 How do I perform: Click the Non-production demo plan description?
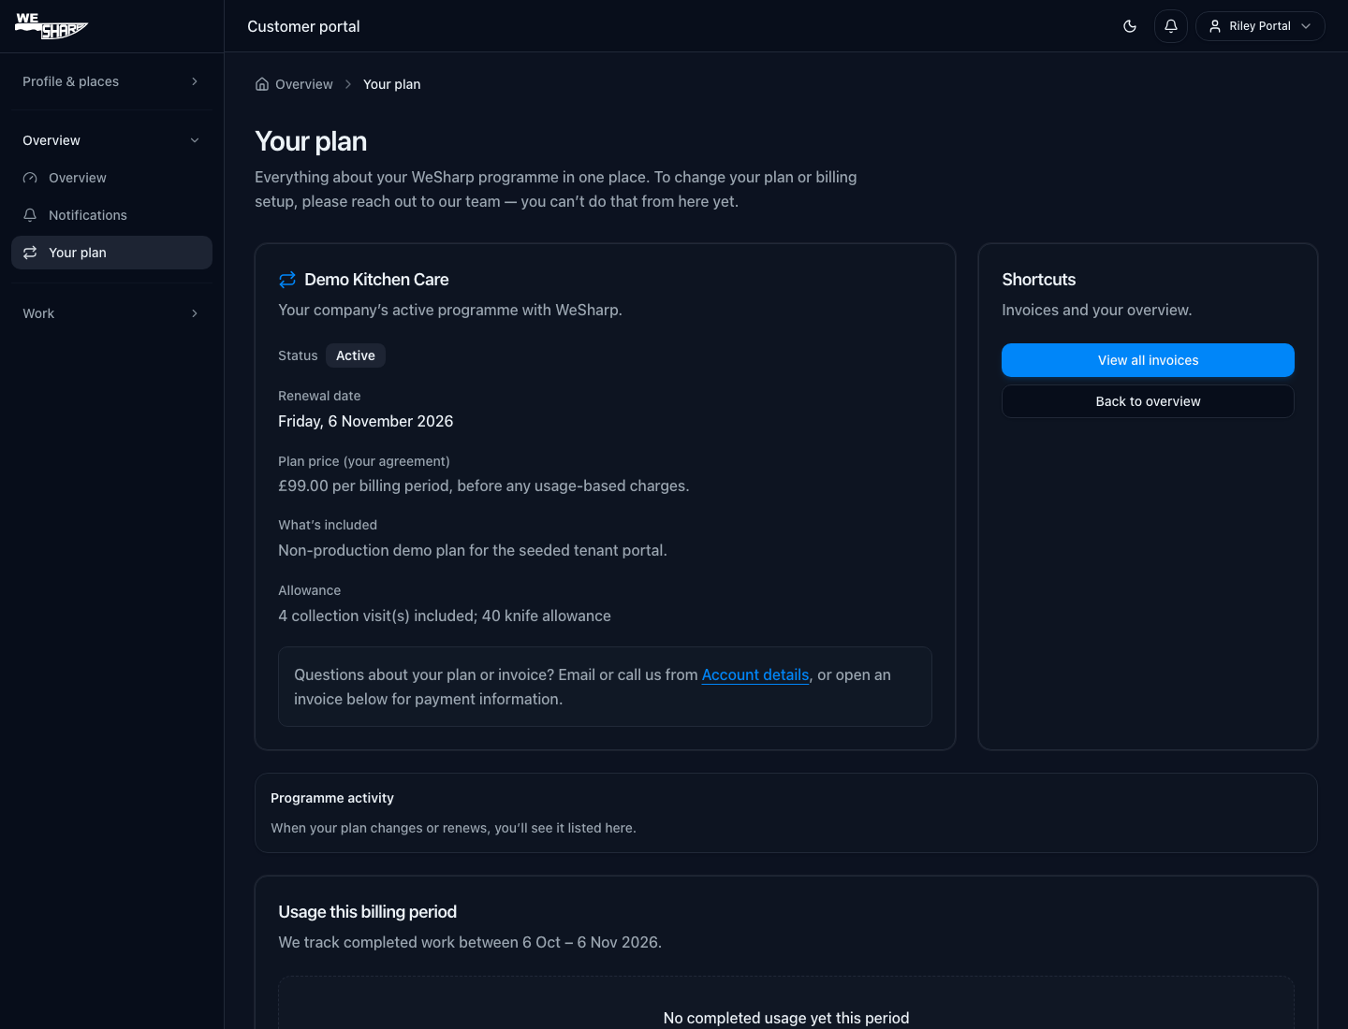(473, 550)
